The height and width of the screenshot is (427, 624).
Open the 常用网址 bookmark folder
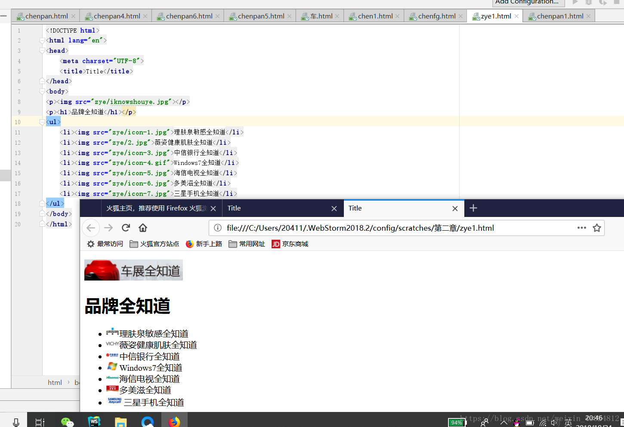pyautogui.click(x=247, y=244)
